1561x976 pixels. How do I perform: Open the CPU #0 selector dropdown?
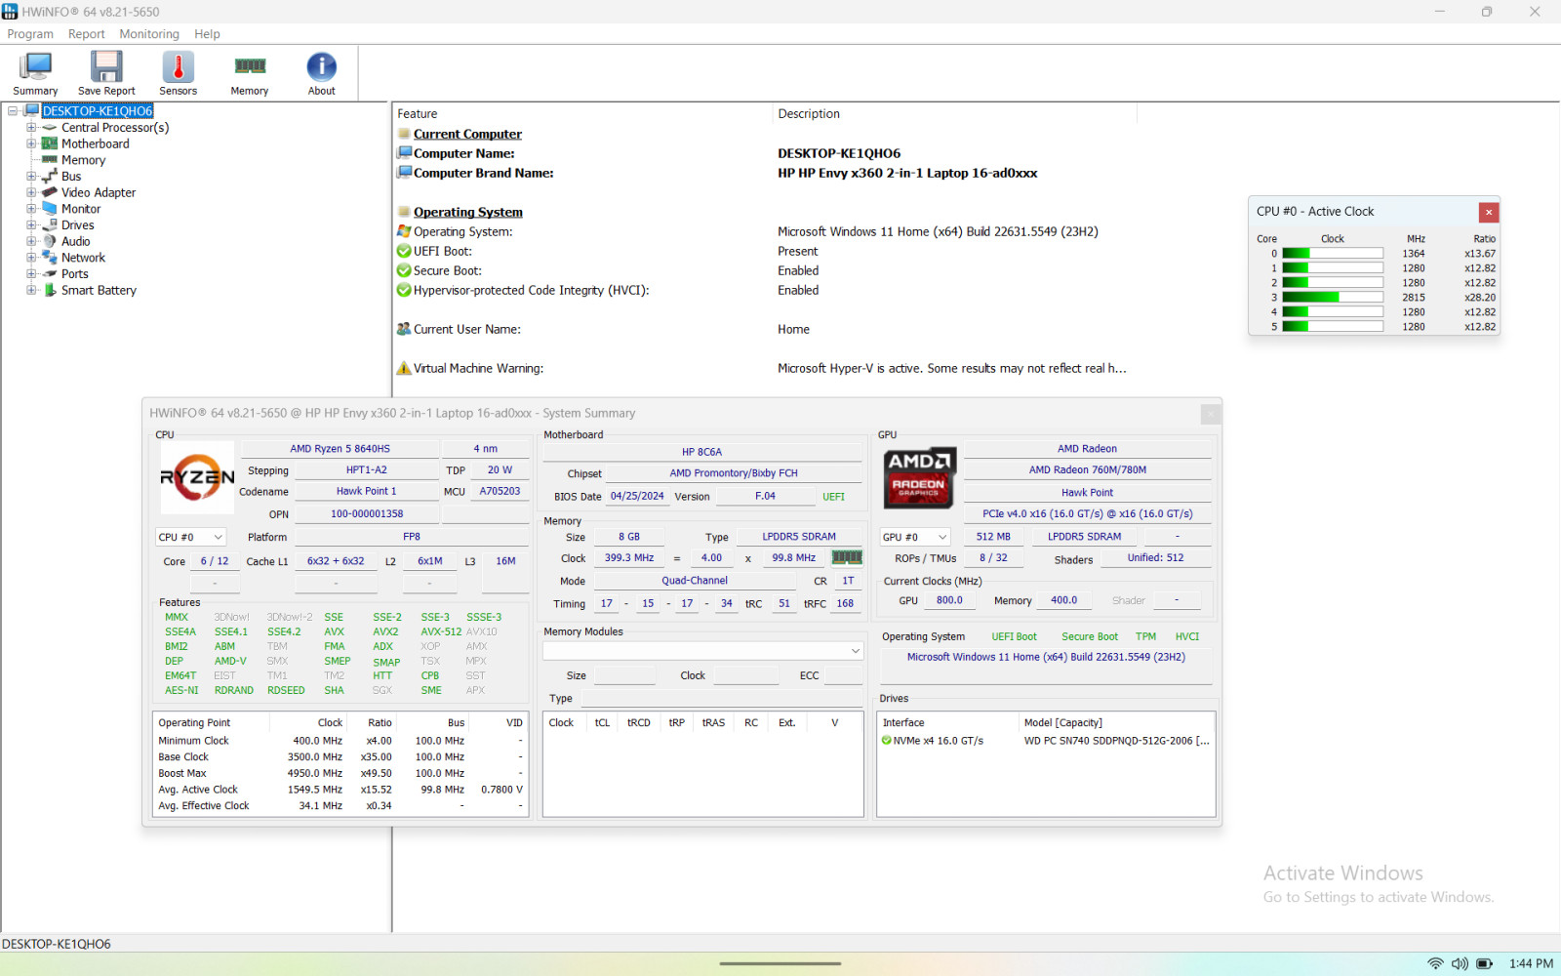point(191,537)
